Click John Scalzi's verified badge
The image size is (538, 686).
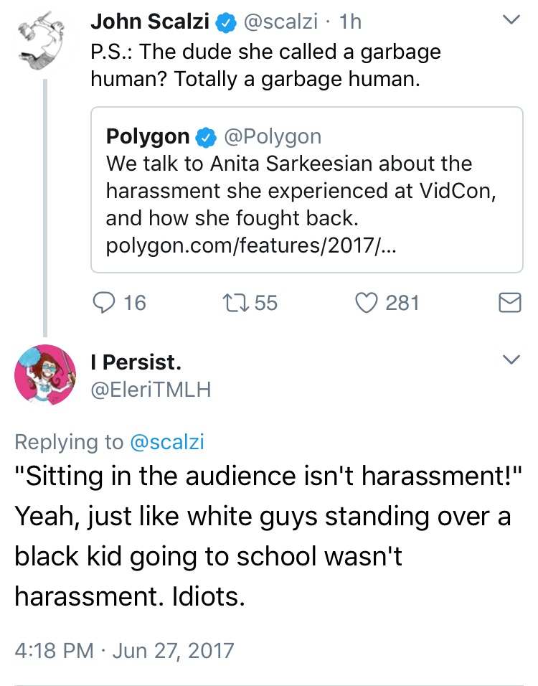226,22
